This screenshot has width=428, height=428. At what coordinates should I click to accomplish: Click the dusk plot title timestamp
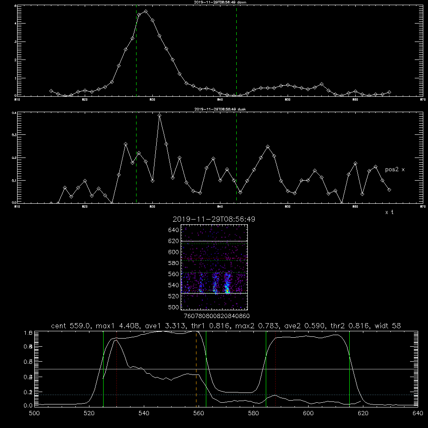pos(216,109)
